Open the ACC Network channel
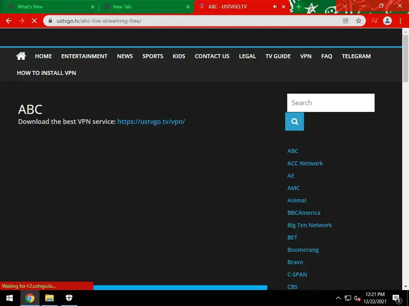The height and width of the screenshot is (306, 409). (x=305, y=163)
